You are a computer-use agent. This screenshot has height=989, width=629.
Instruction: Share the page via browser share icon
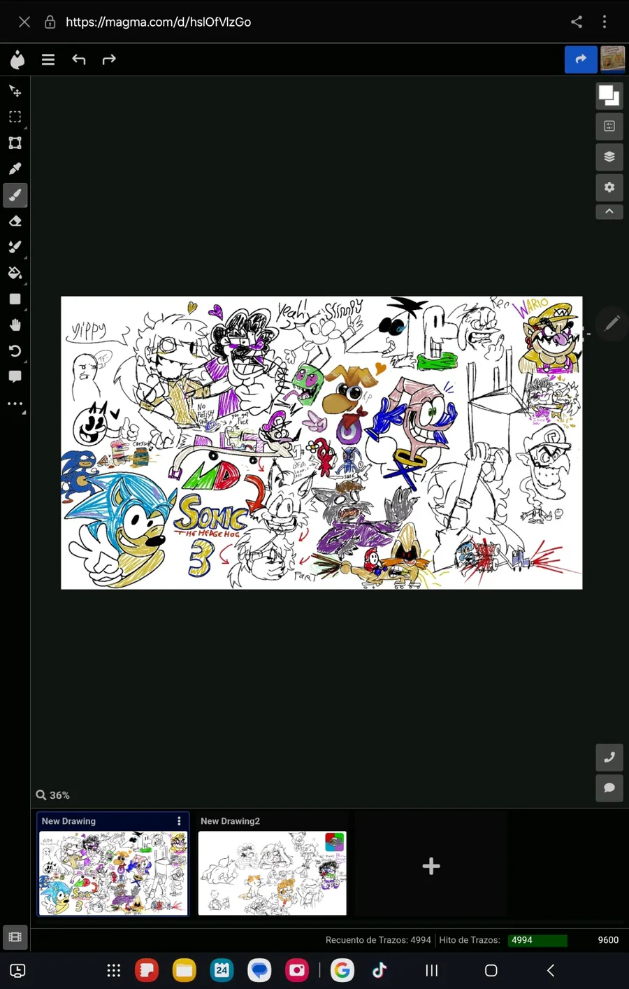point(577,22)
